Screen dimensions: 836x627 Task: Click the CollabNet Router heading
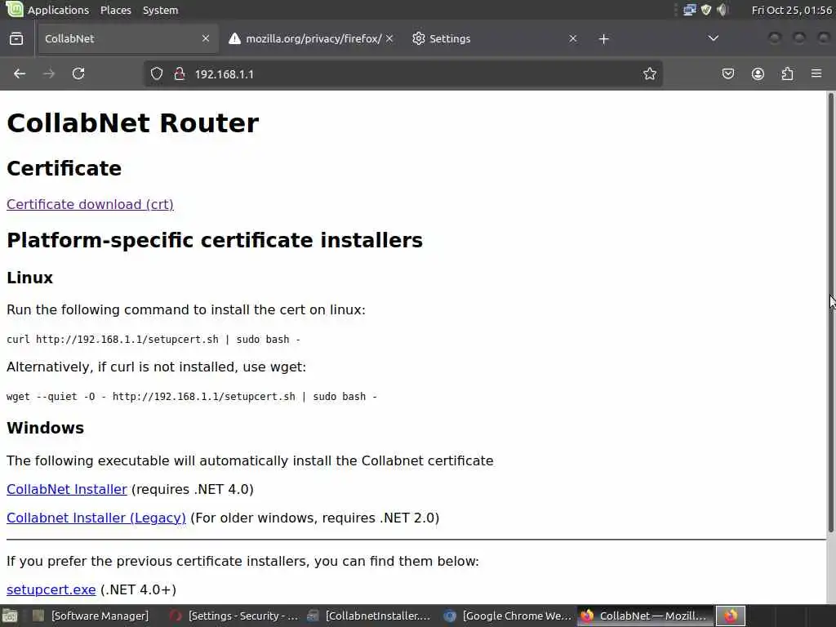pos(133,122)
